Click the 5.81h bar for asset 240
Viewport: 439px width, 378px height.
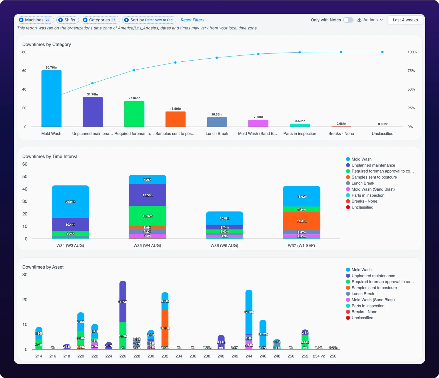pos(221,342)
